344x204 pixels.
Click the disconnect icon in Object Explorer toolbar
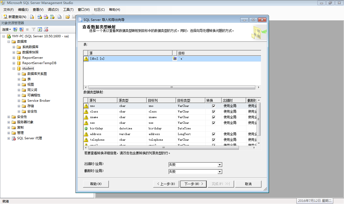tap(21, 30)
